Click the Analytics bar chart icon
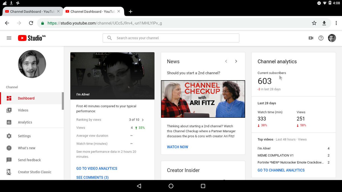This screenshot has width=342, height=192. pos(9,122)
